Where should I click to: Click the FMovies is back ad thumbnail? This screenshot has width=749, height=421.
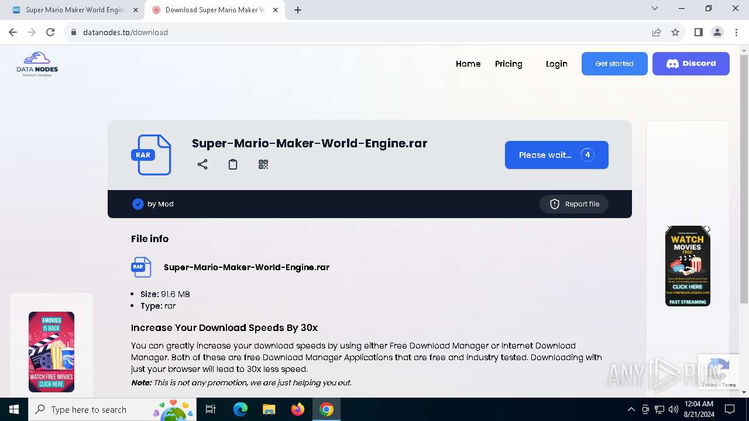click(51, 352)
